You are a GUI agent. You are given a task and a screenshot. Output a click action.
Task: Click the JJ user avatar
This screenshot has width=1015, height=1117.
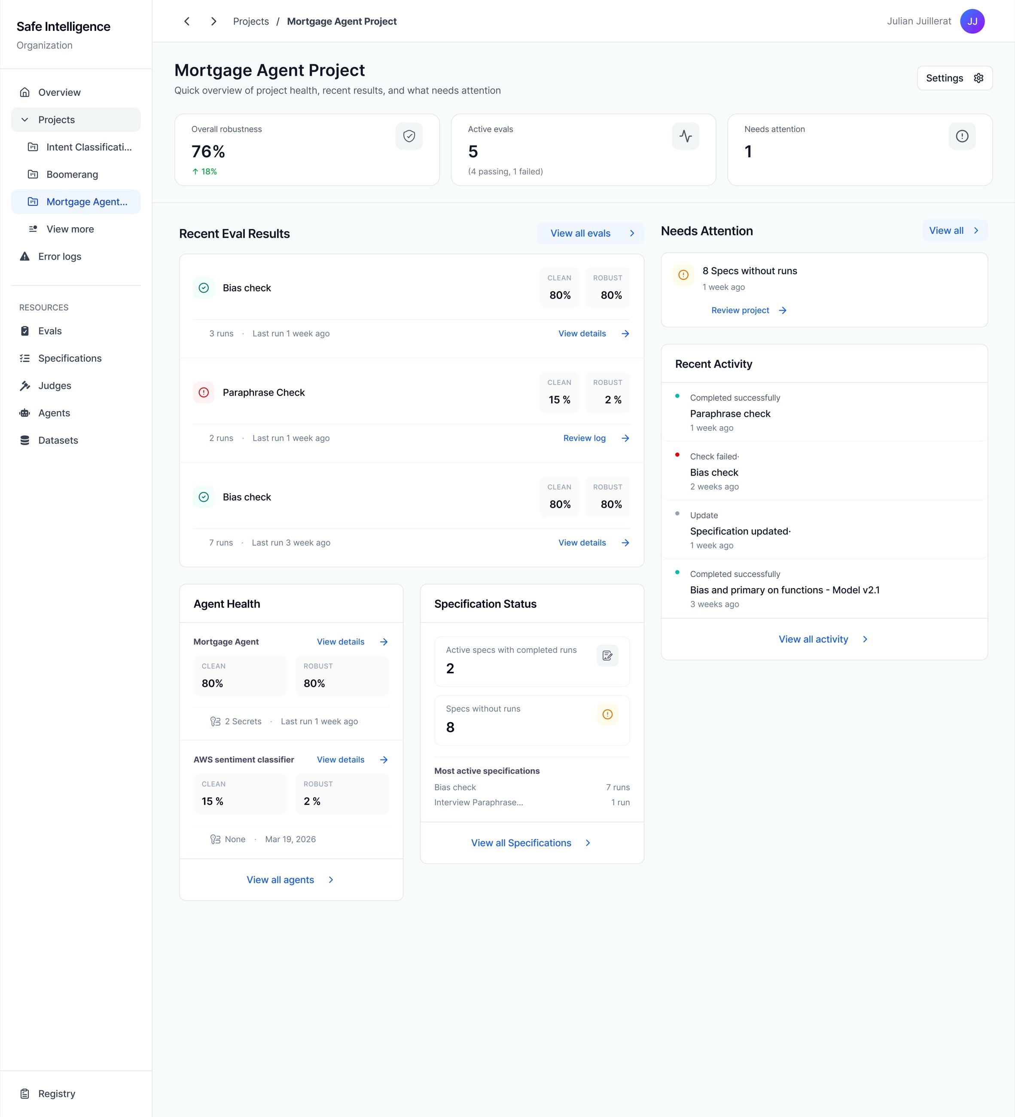pos(972,21)
